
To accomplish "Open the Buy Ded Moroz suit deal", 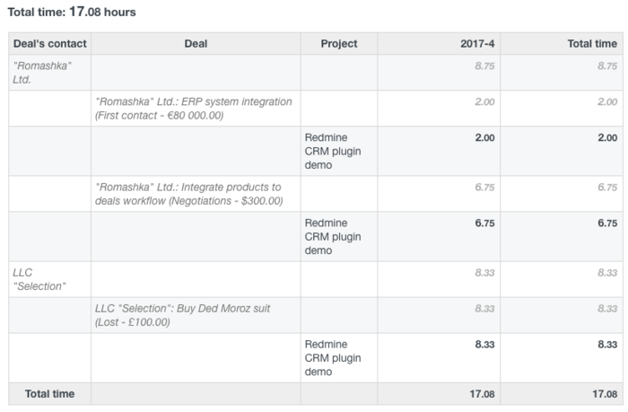I will pos(183,314).
